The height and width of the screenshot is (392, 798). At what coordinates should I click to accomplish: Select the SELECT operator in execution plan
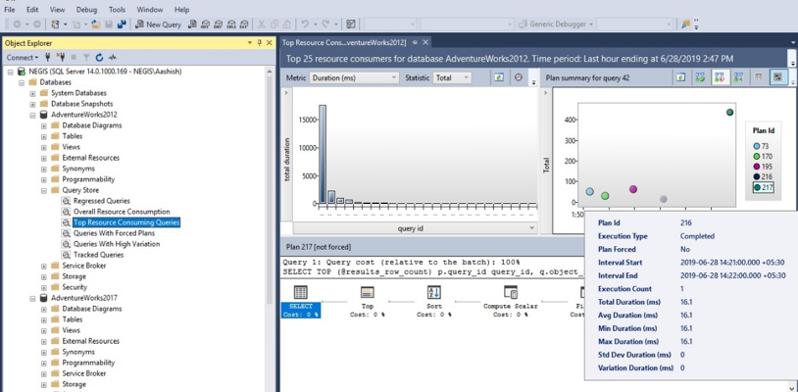pos(301,302)
